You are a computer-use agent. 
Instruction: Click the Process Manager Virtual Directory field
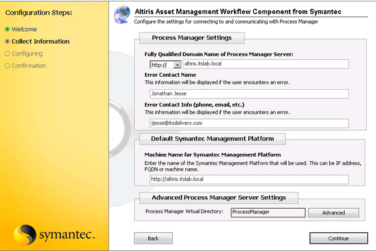pos(268,212)
